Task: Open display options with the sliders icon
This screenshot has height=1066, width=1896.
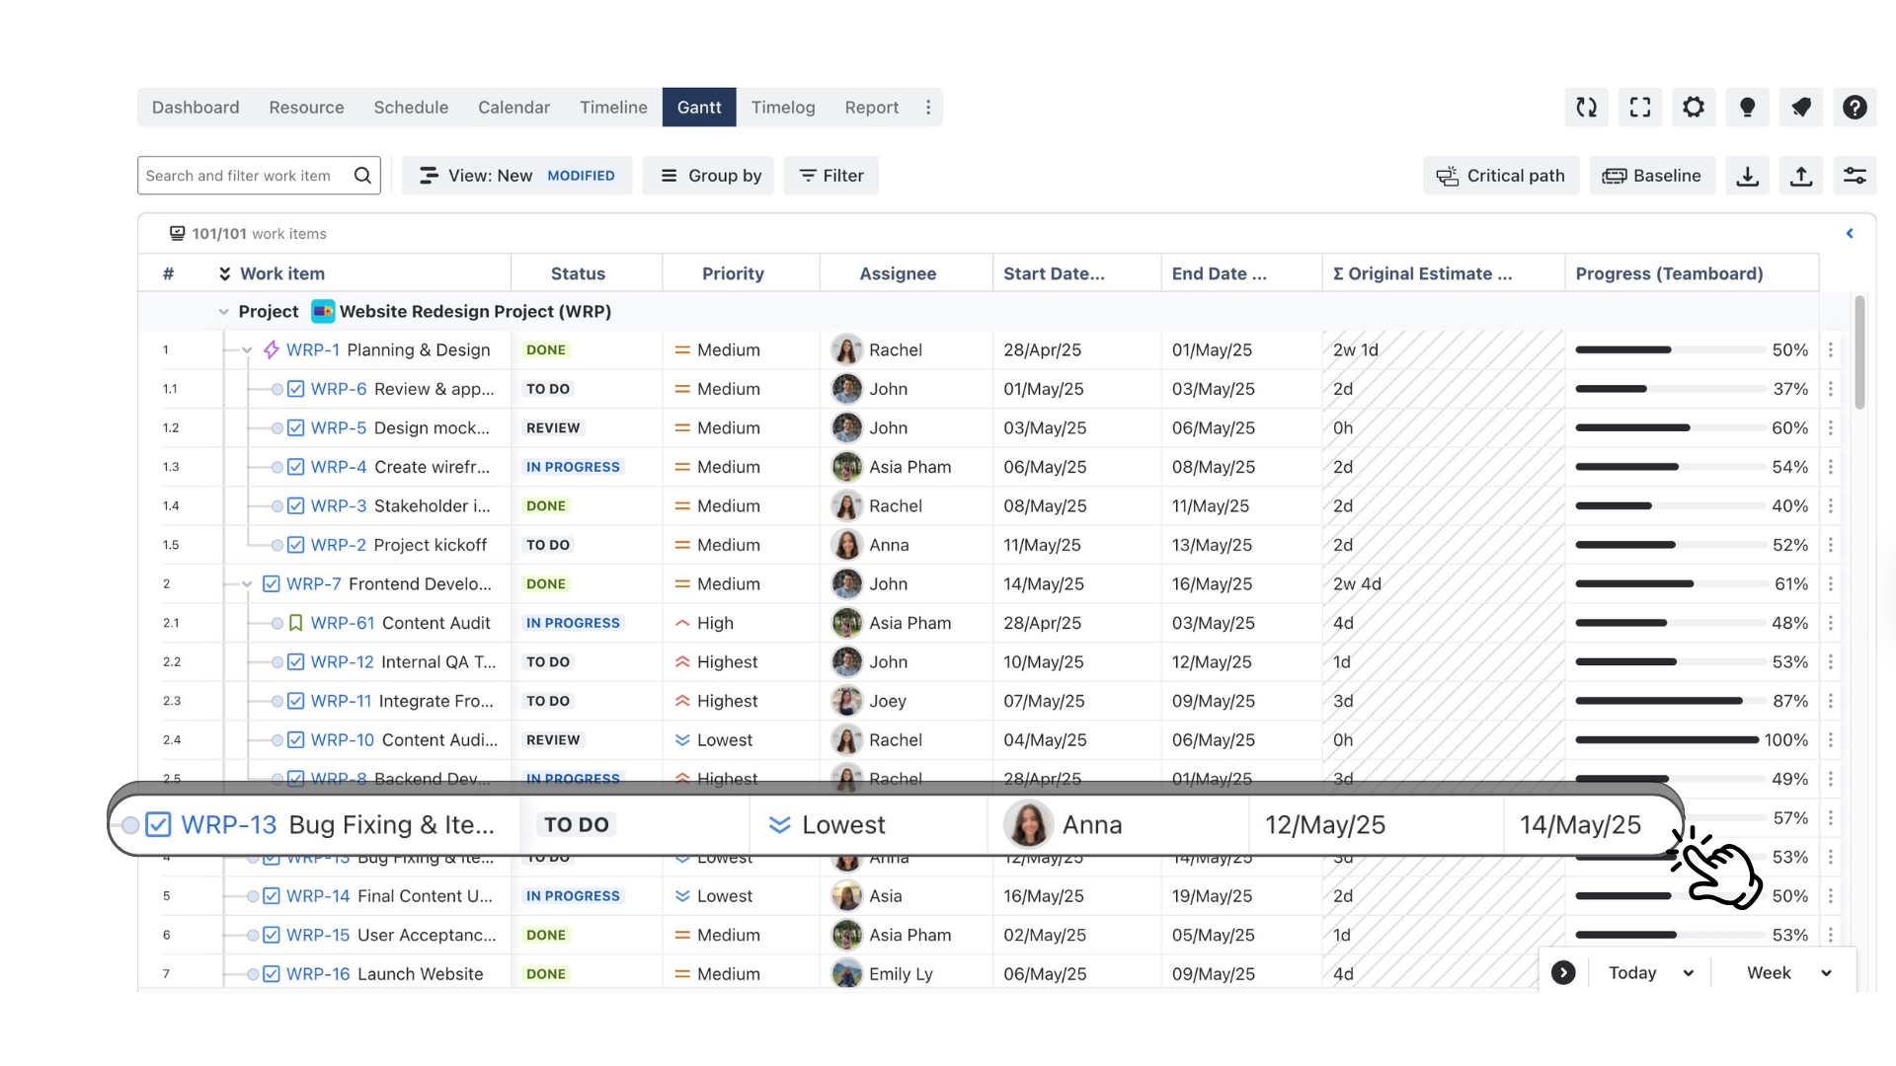Action: pyautogui.click(x=1856, y=176)
